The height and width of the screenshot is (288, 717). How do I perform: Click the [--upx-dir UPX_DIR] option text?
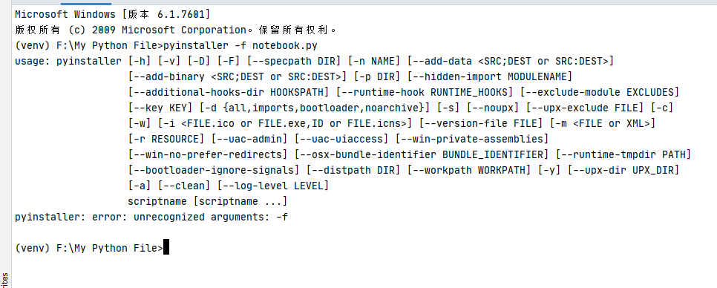[x=623, y=171]
